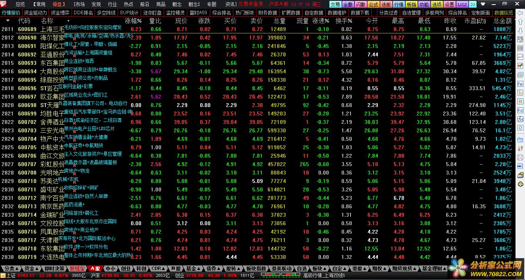This screenshot has width=525, height=280.
Task: Expand the 分类 bottom tab arrow
Action: coord(17,269)
